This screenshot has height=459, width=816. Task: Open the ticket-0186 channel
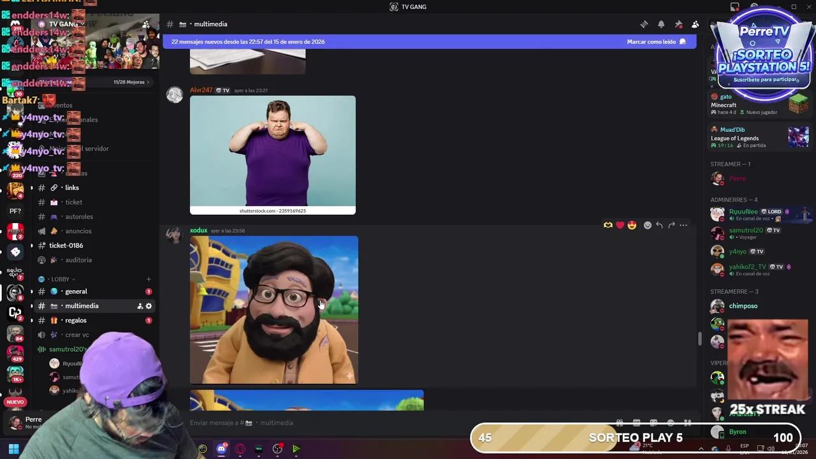tap(96, 245)
